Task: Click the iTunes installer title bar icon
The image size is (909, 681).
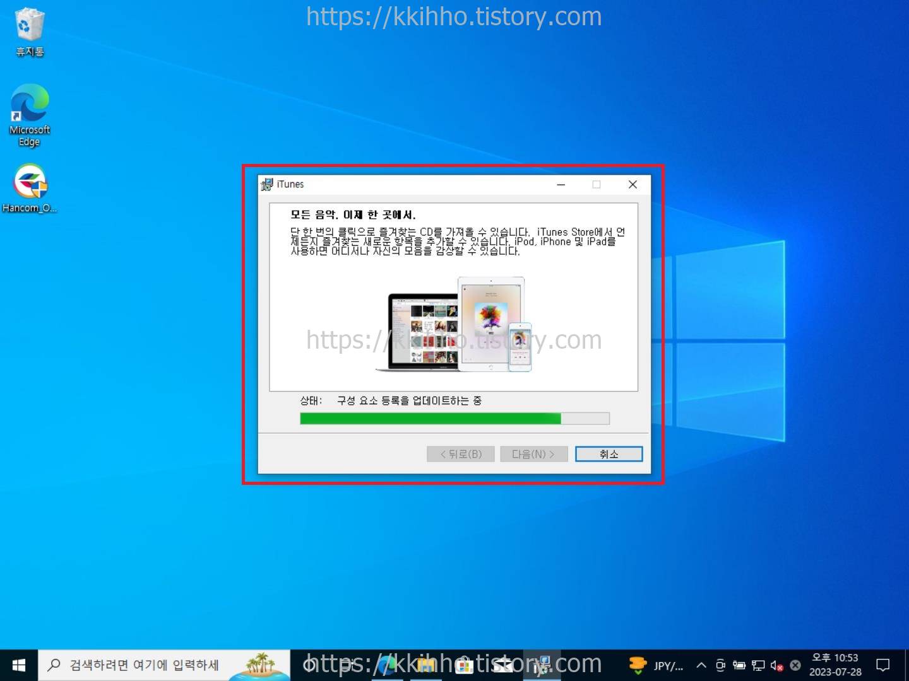Action: 267,184
